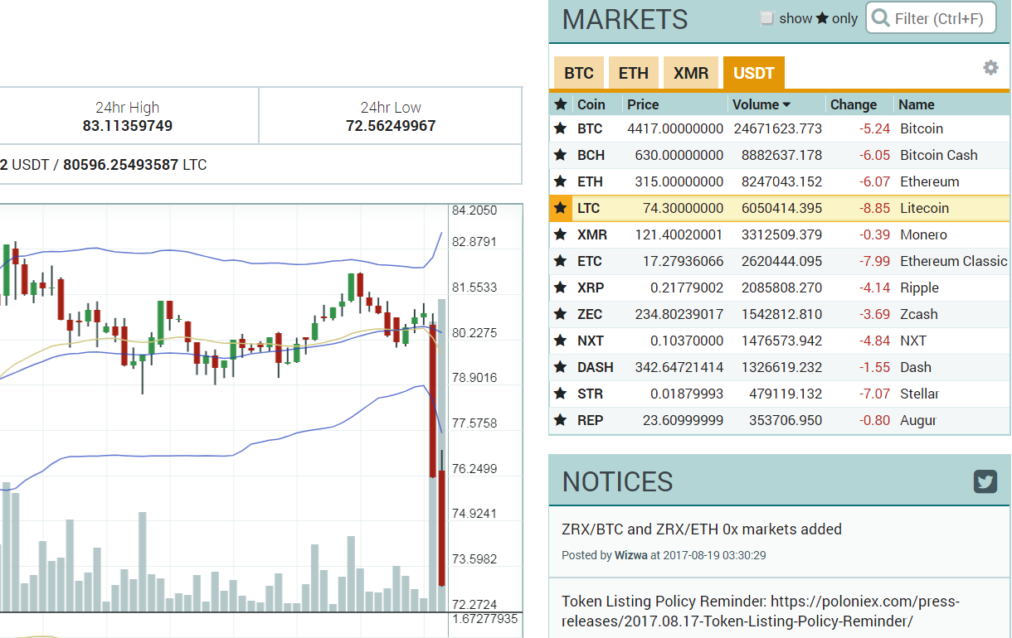Sort markets by the star column header
The width and height of the screenshot is (1012, 638).
pos(561,104)
